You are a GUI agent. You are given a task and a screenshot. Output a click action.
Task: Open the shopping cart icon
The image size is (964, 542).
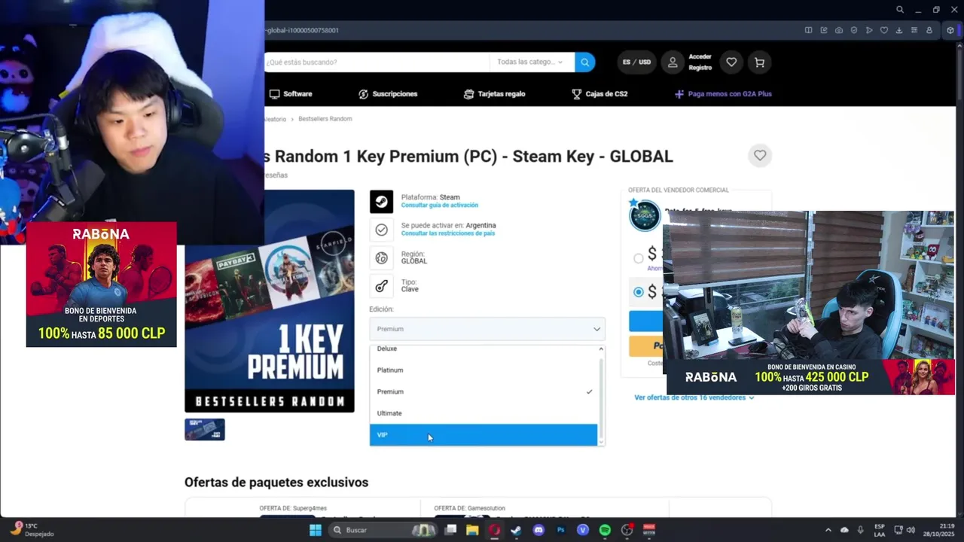(759, 62)
